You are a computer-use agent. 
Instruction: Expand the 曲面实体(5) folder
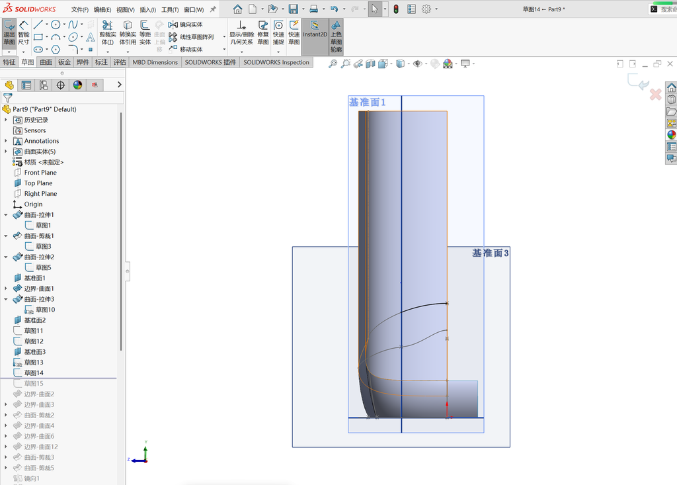[5, 152]
